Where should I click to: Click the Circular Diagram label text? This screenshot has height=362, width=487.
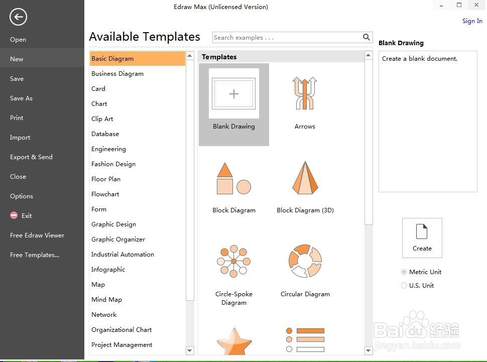click(x=305, y=294)
